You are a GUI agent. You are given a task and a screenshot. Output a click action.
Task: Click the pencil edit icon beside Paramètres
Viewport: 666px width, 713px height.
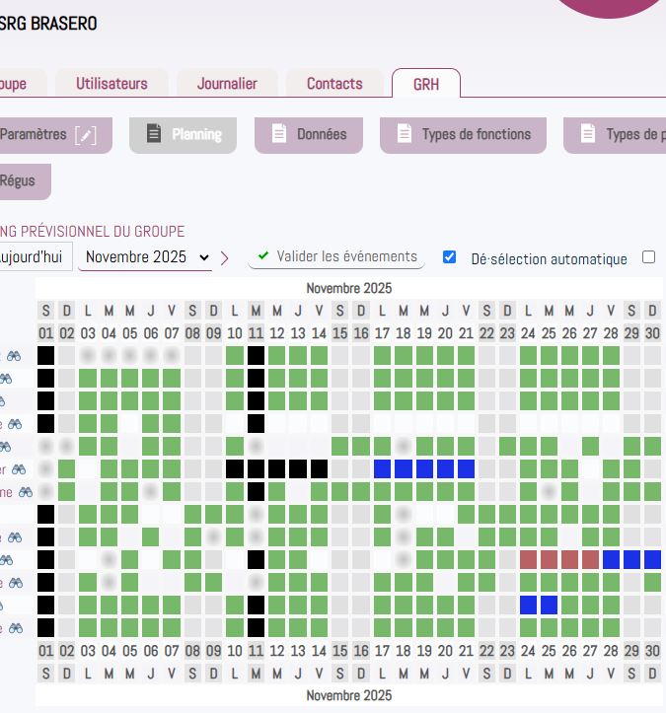pyautogui.click(x=86, y=135)
